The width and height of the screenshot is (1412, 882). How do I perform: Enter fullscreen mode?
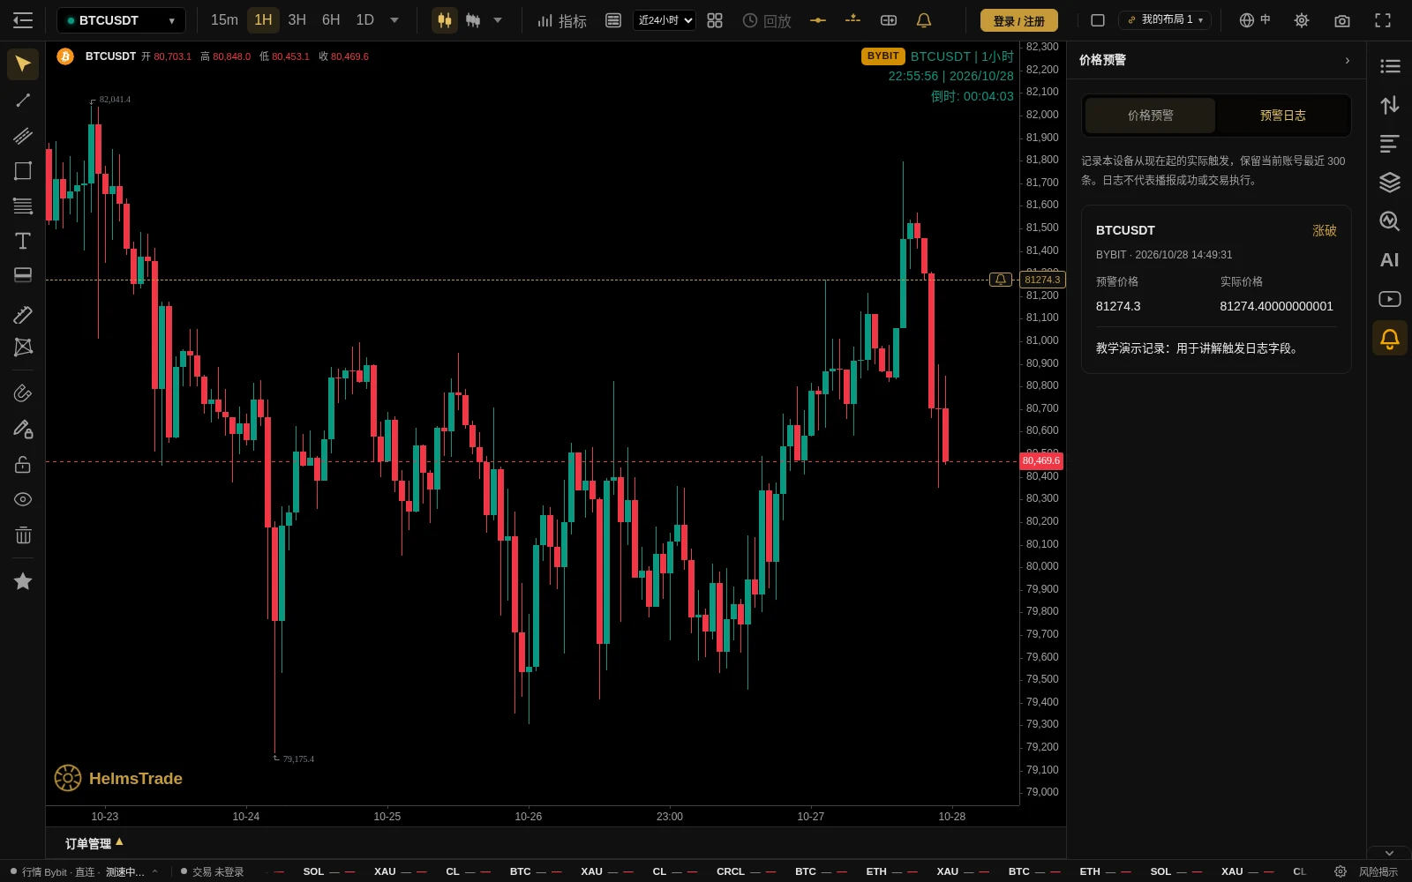tap(1383, 20)
